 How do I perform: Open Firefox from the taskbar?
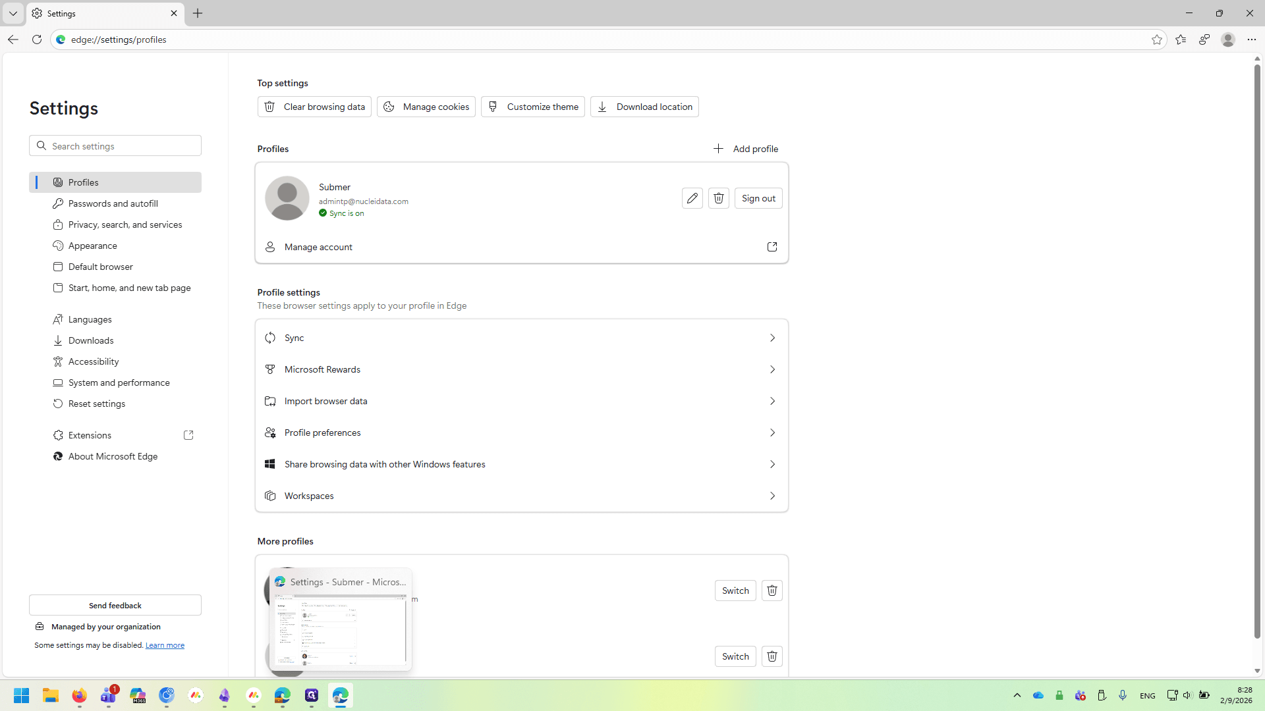coord(80,695)
